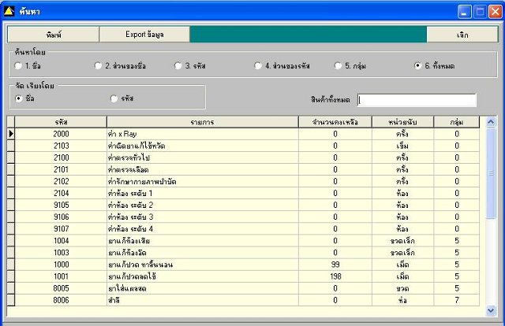
Task: Select search option 3. รหัส
Action: coord(178,66)
